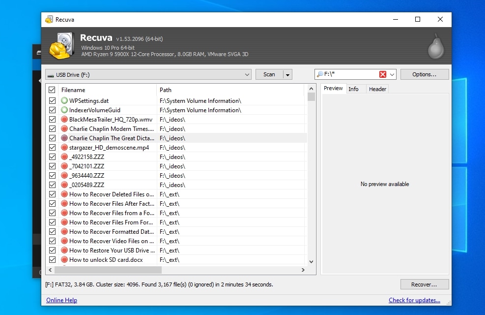This screenshot has width=485, height=315.
Task: Click the file list scroll left arrow
Action: click(51, 270)
